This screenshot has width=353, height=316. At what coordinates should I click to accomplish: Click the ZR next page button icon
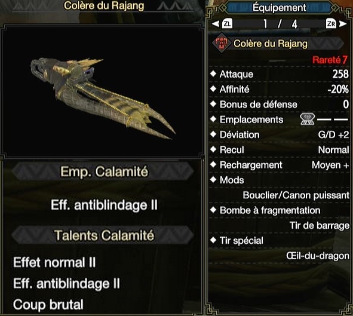coord(331,24)
